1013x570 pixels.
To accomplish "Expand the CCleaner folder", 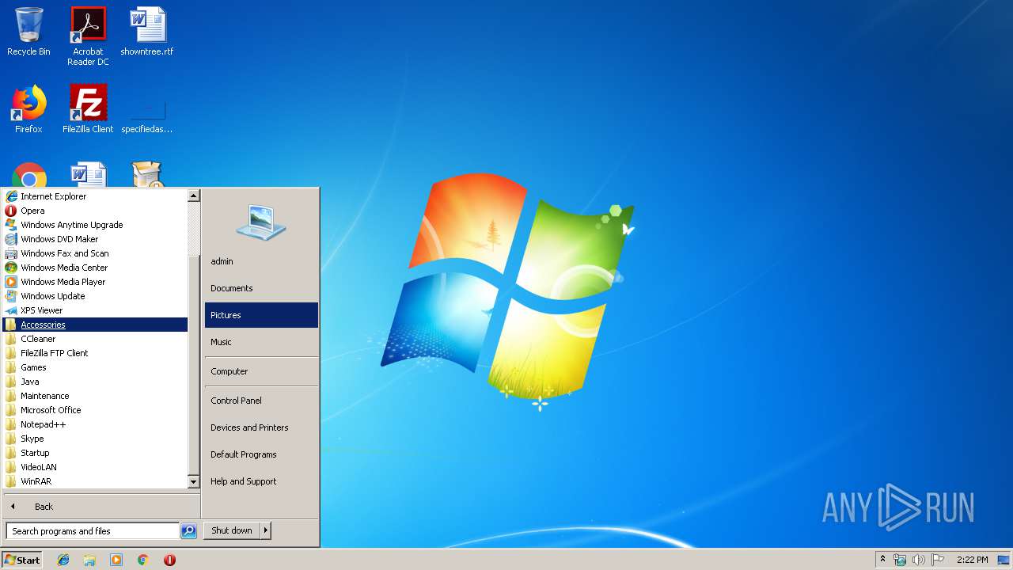I will coord(95,339).
